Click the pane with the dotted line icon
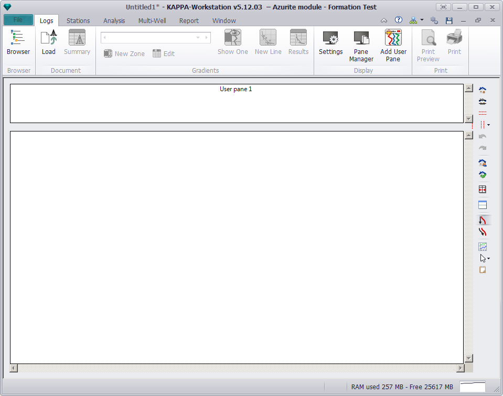503x396 pixels. [483, 204]
